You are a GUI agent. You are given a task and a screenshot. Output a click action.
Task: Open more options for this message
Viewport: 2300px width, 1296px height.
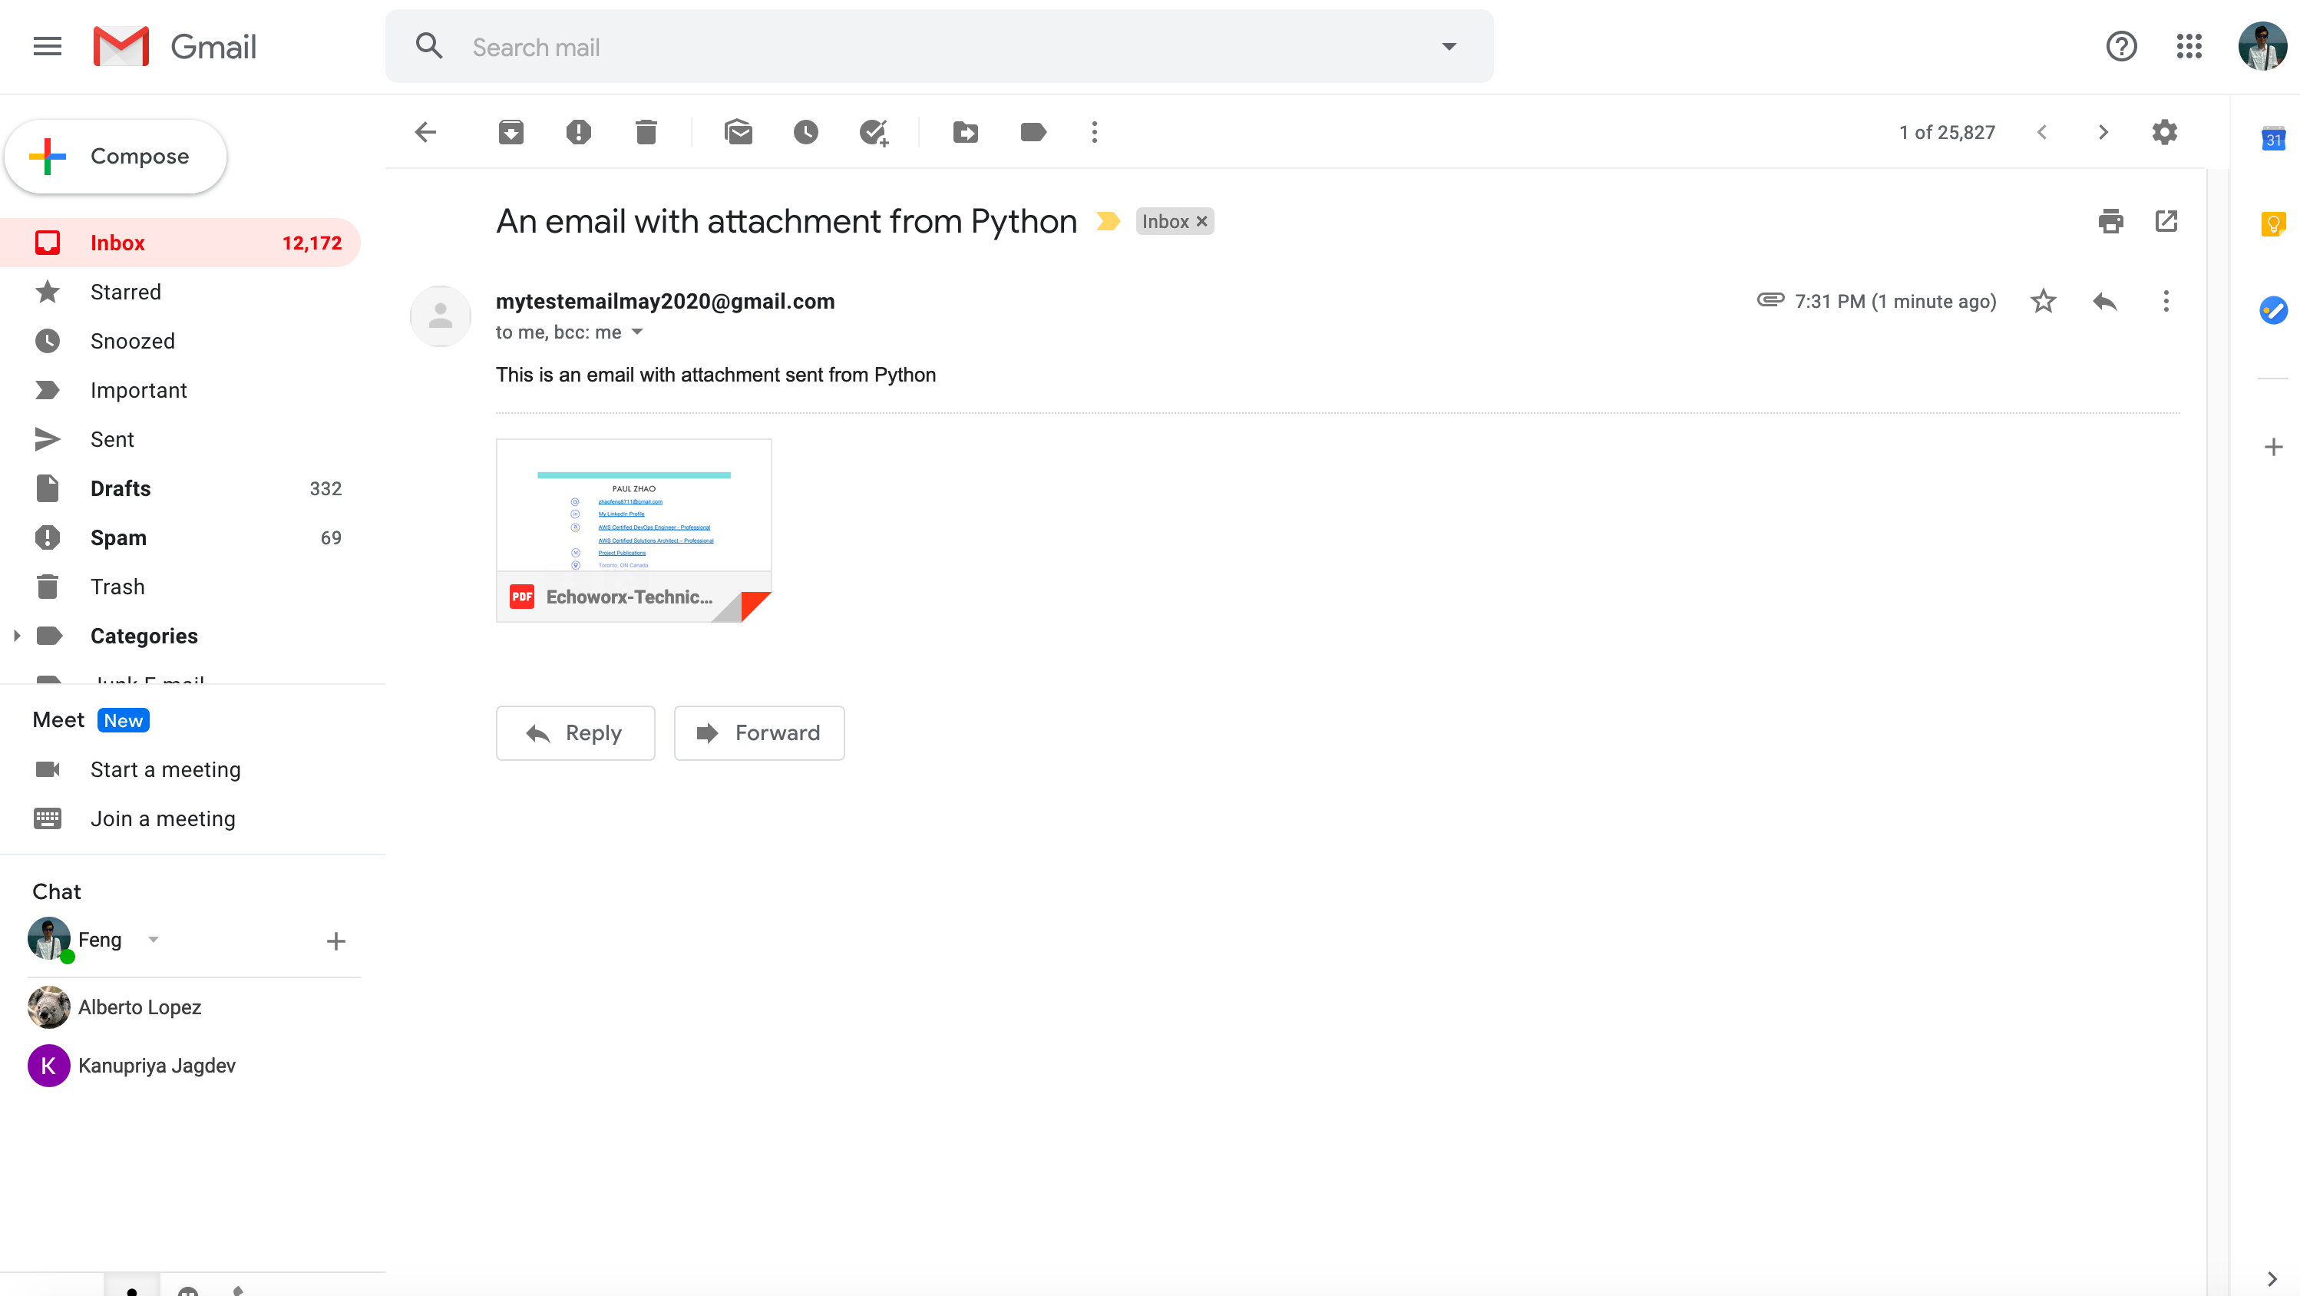coord(2165,301)
